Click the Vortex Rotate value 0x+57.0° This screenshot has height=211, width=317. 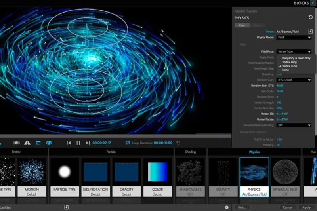(283, 120)
